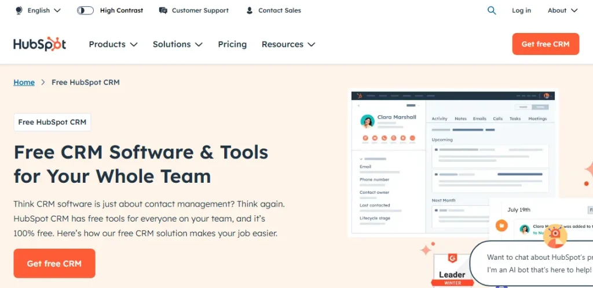Select the Activity tab in preview
Image resolution: width=593 pixels, height=288 pixels.
pyautogui.click(x=440, y=119)
